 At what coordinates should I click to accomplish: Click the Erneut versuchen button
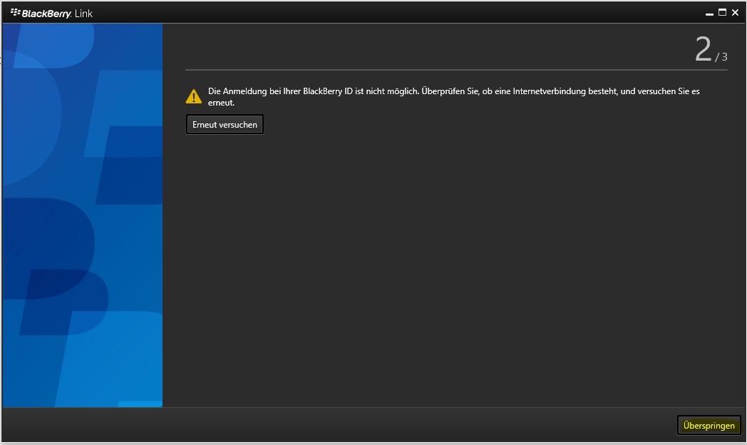point(225,124)
